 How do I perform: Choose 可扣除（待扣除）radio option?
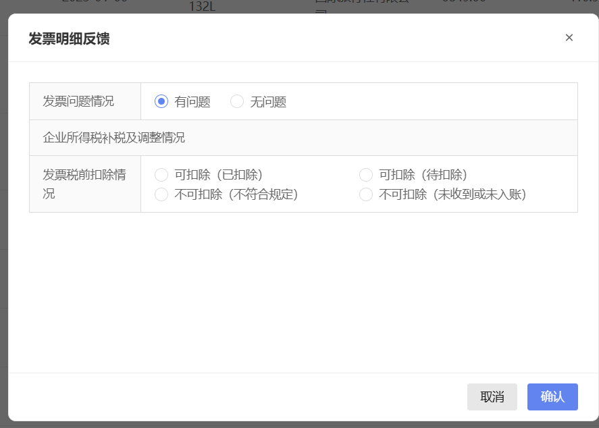366,175
